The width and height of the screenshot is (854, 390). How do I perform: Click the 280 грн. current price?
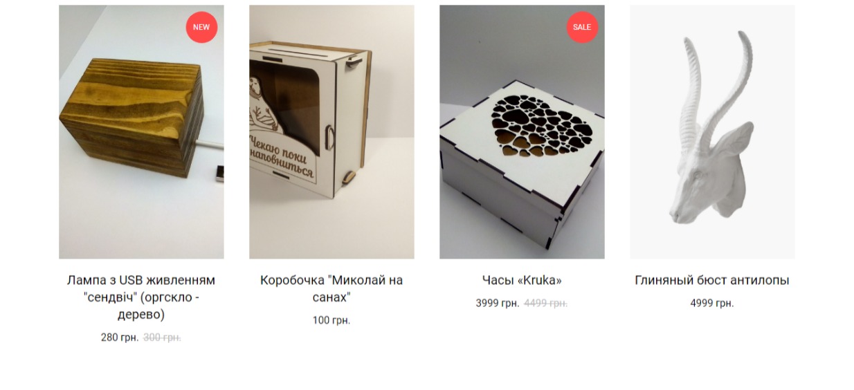120,337
